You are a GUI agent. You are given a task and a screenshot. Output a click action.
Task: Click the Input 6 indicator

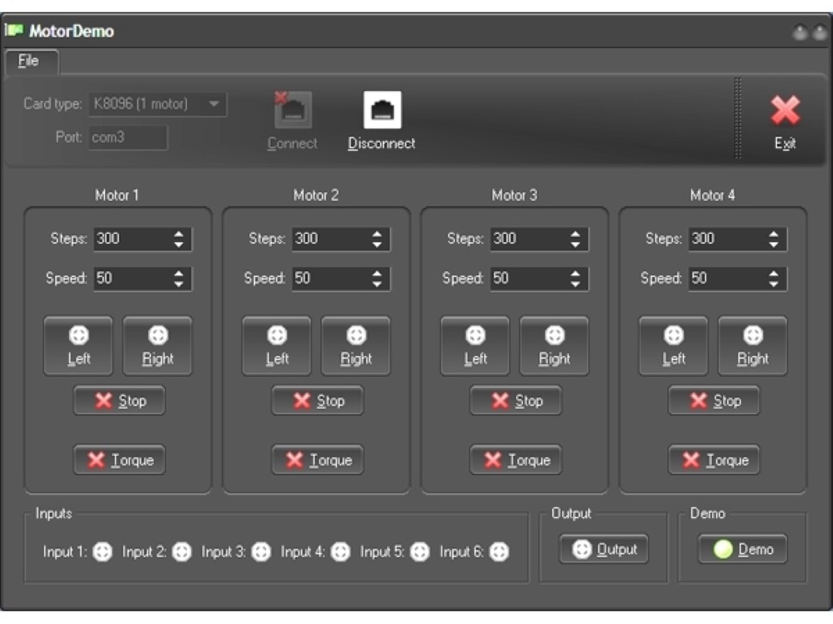499,552
